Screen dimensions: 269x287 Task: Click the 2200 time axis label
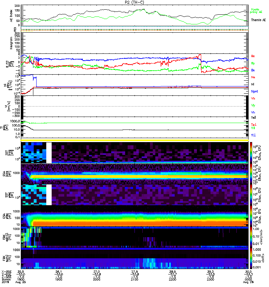click(x=173, y=279)
